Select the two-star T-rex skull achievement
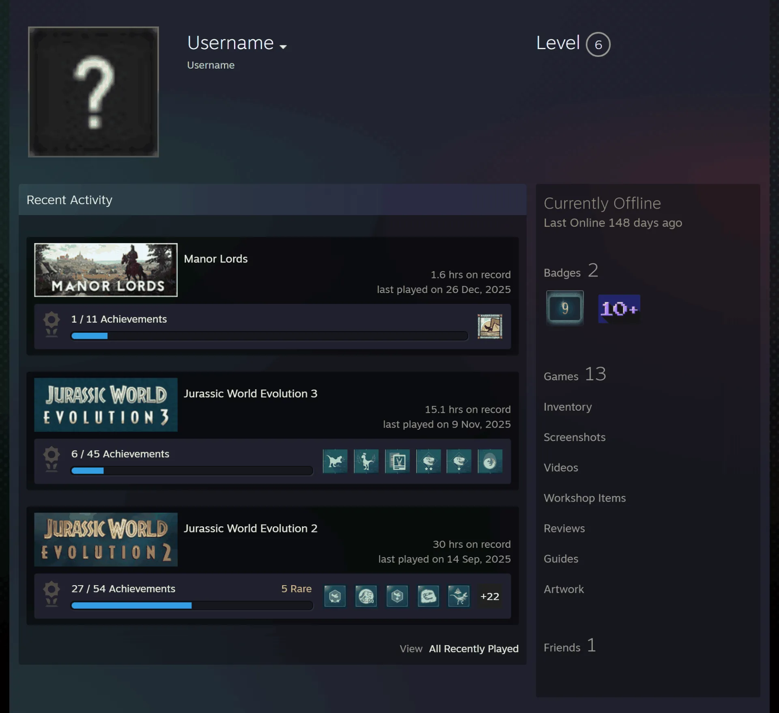Viewport: 779px width, 713px height. tap(428, 461)
